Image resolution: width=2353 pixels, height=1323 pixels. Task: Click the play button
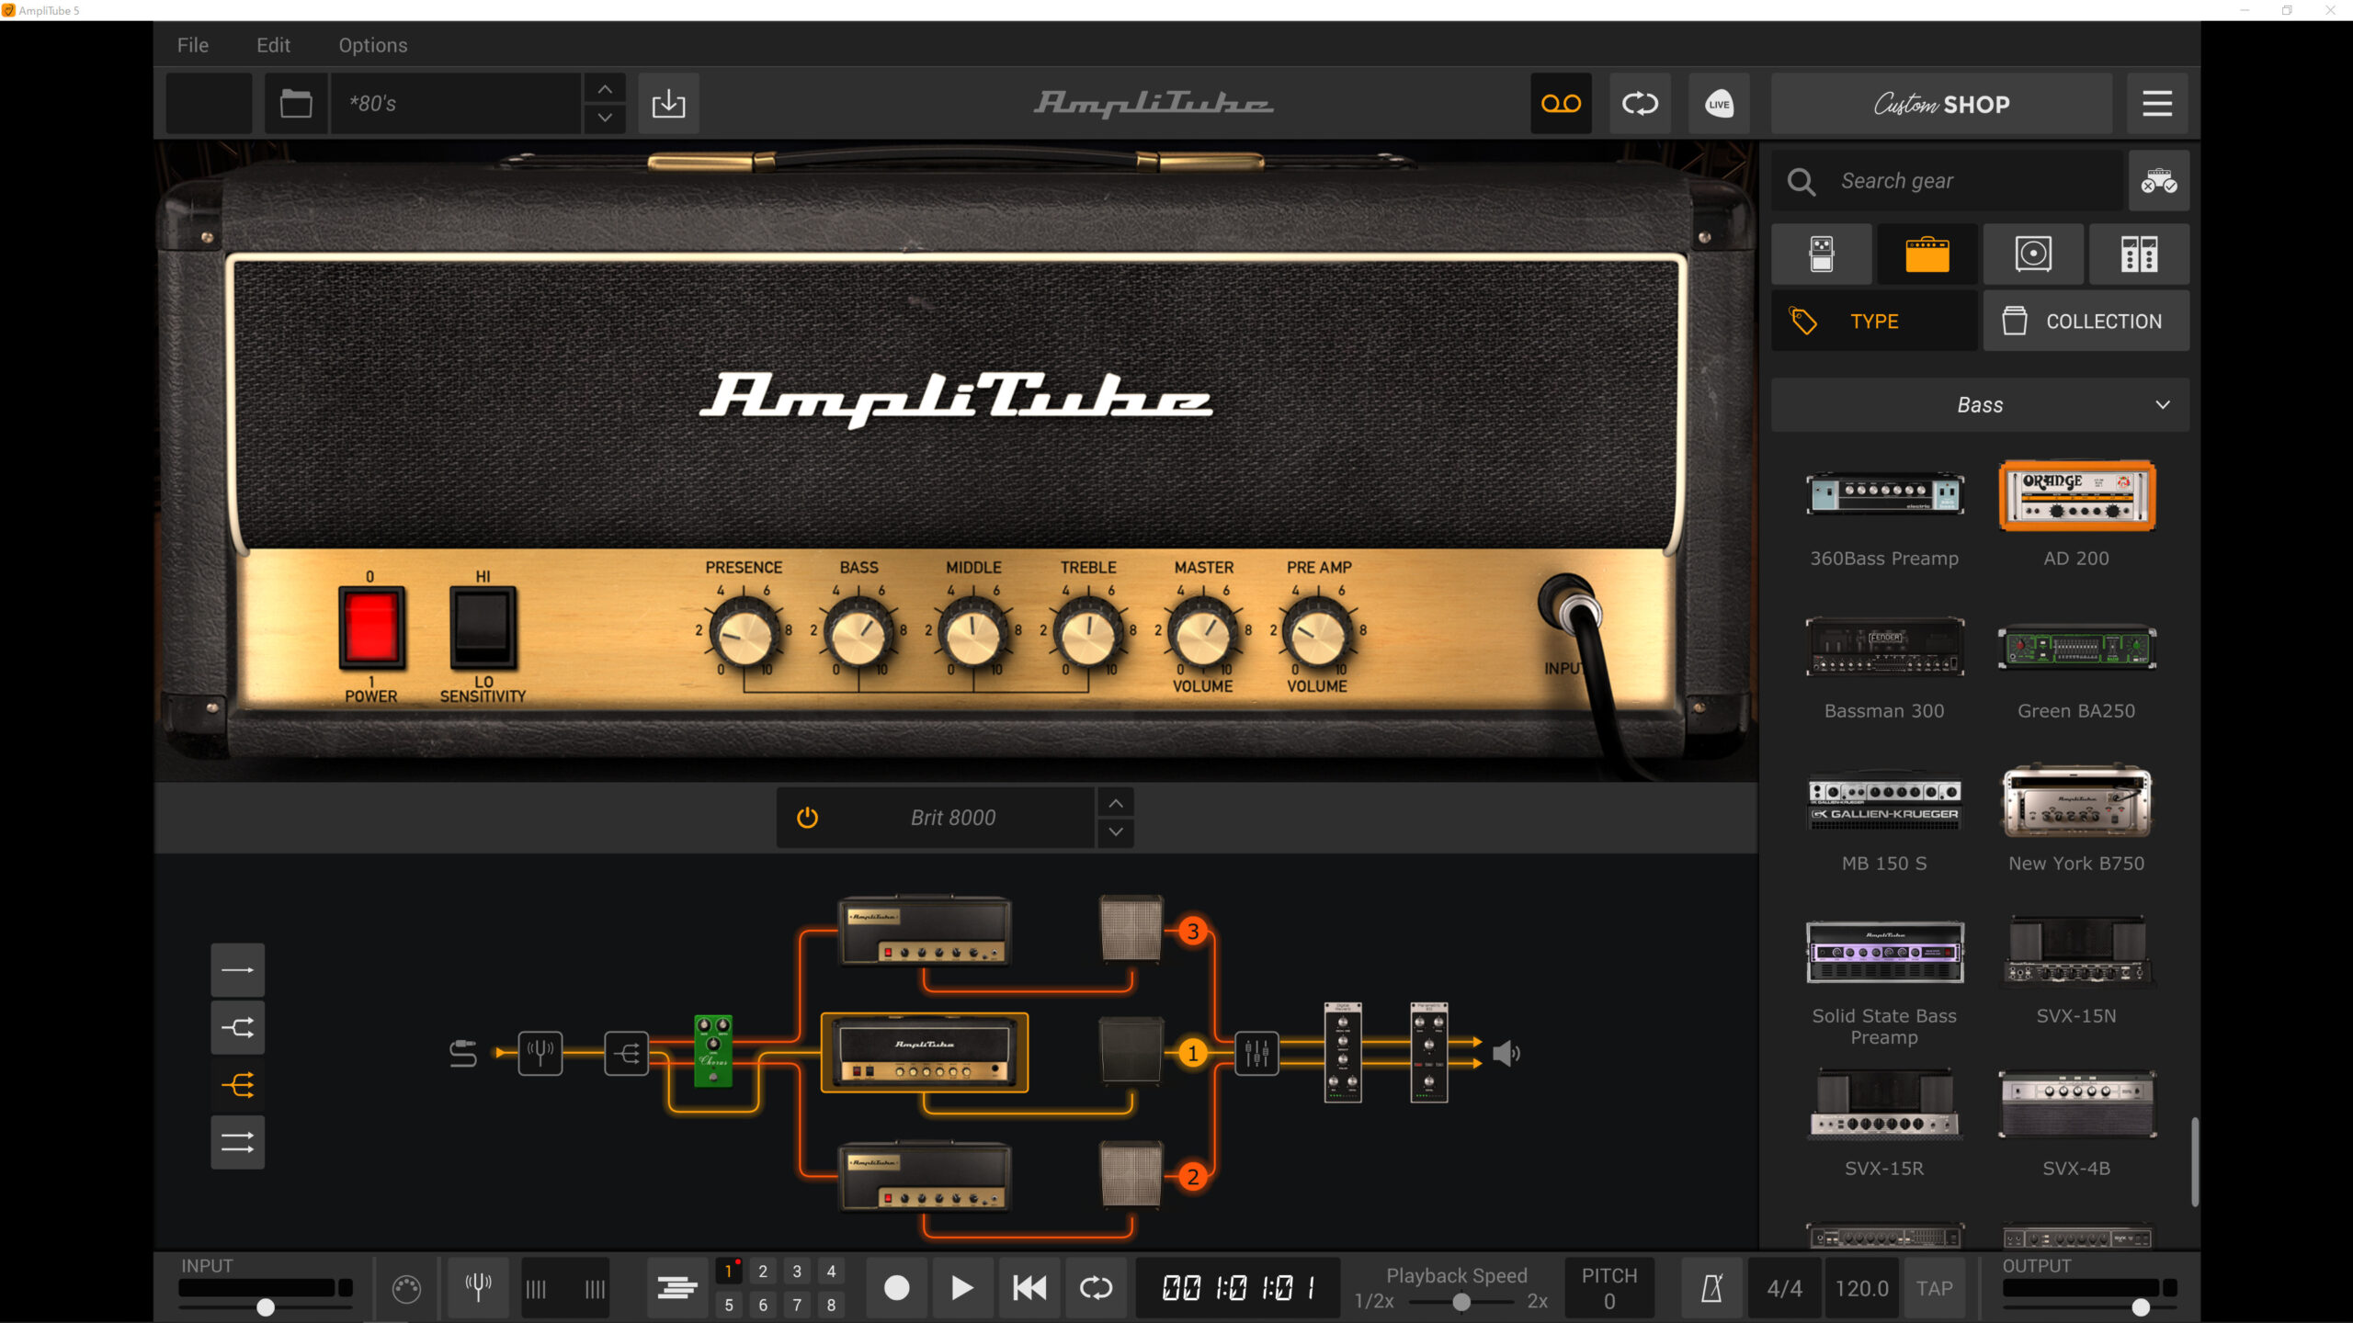961,1288
